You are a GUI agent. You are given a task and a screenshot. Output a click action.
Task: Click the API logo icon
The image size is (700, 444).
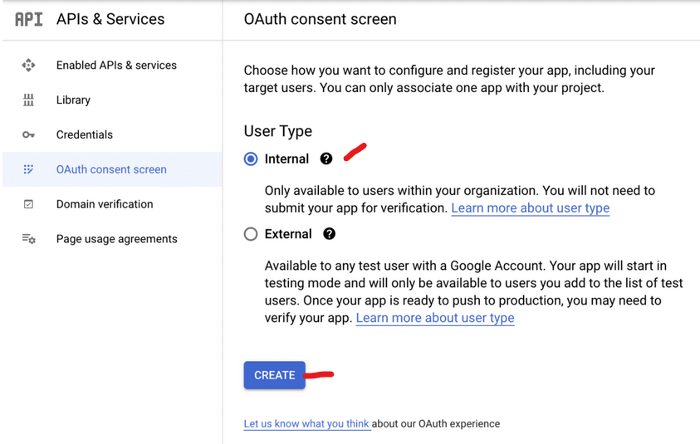click(29, 19)
